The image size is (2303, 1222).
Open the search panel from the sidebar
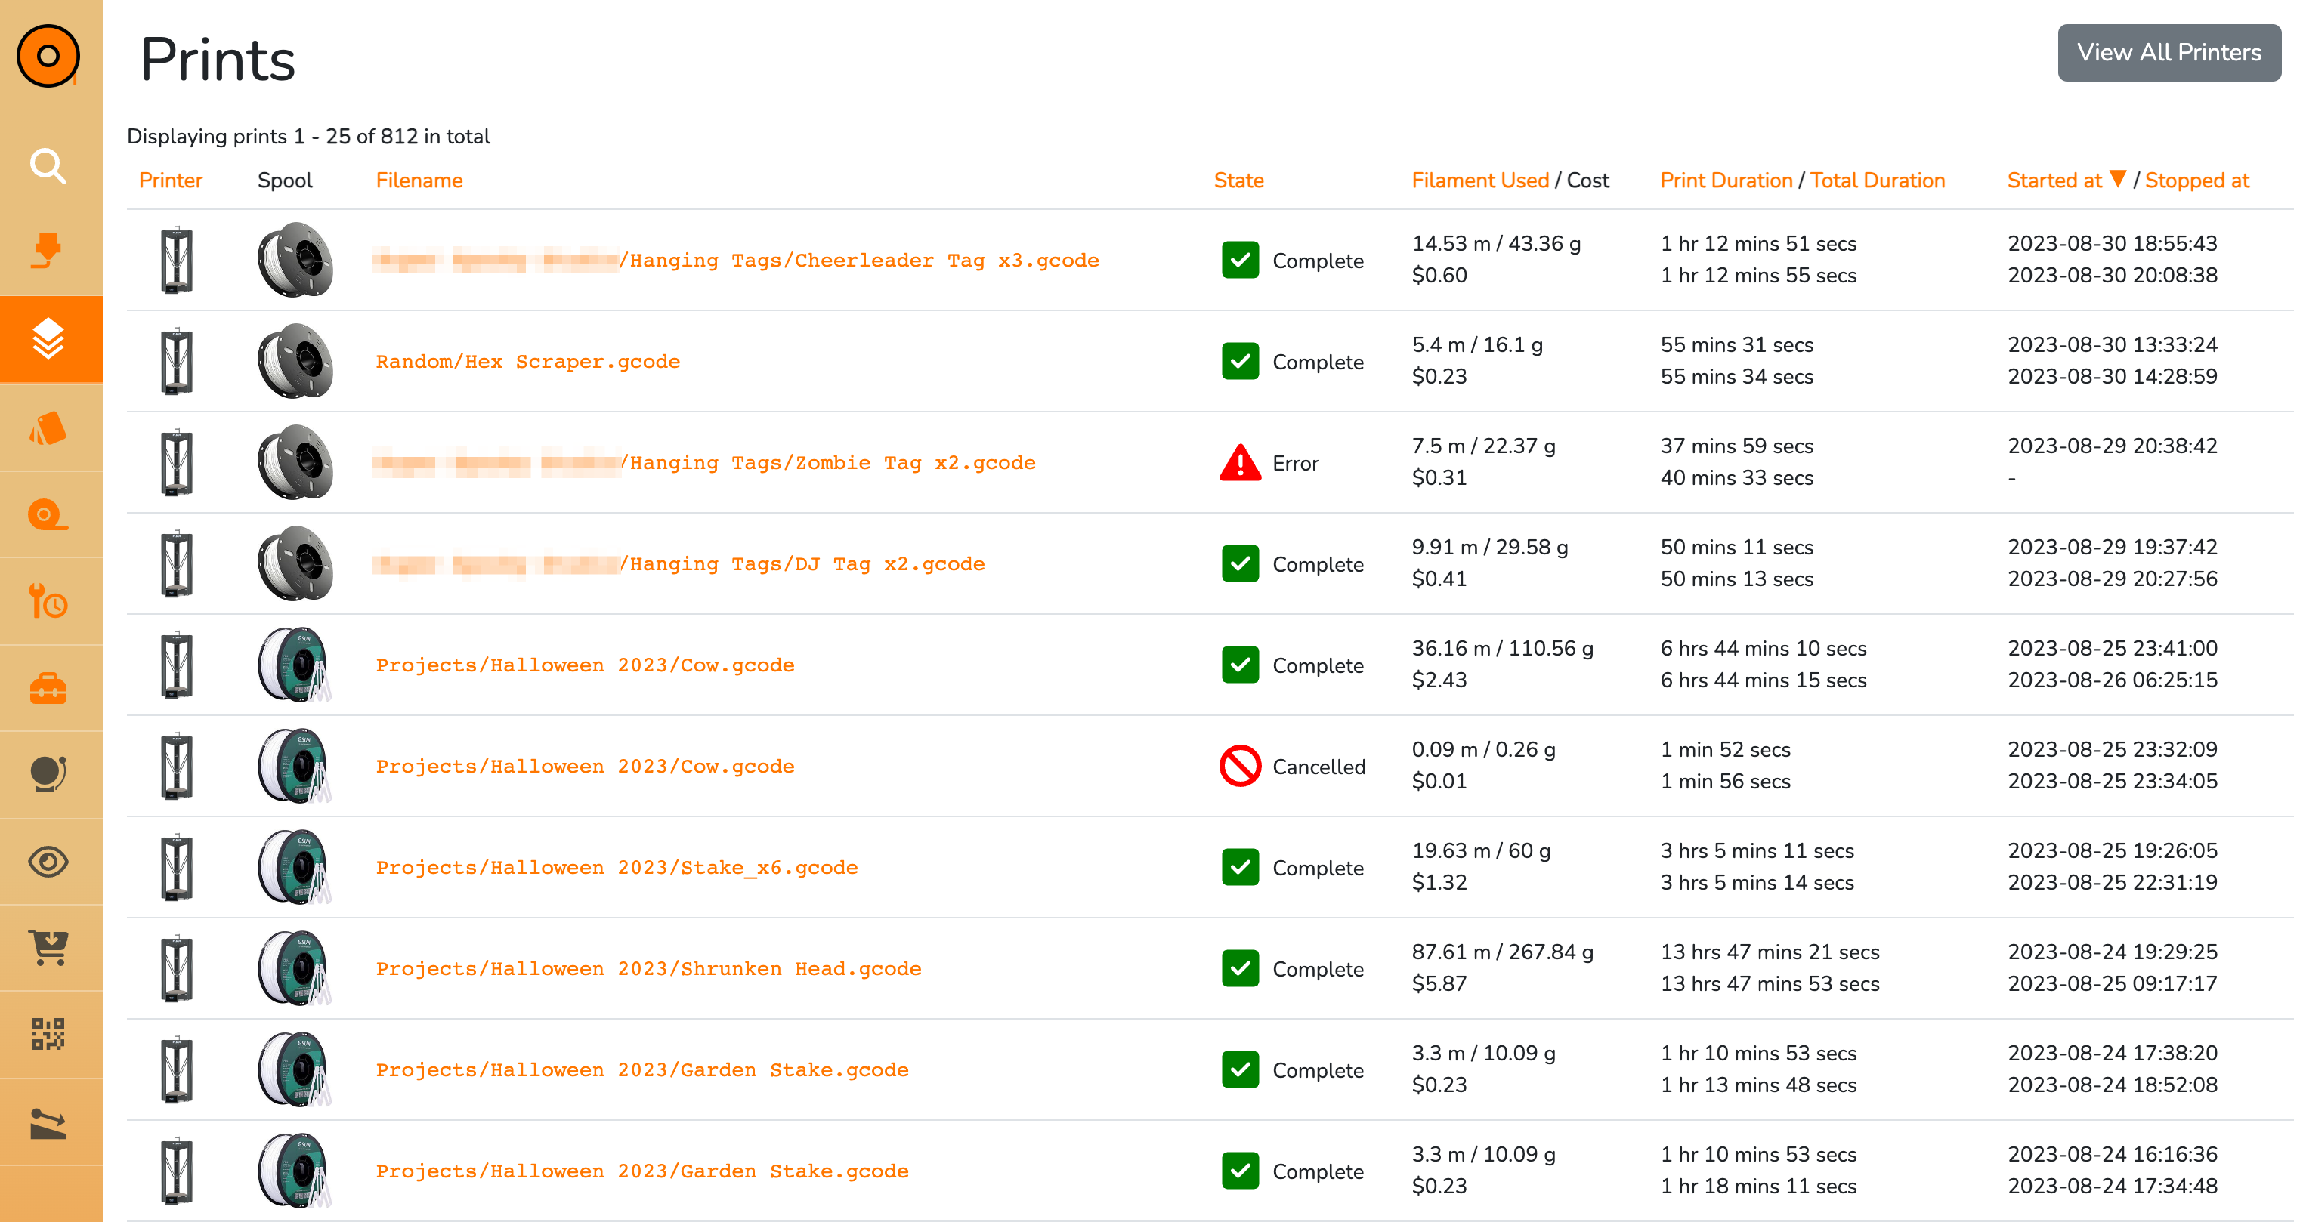(48, 166)
